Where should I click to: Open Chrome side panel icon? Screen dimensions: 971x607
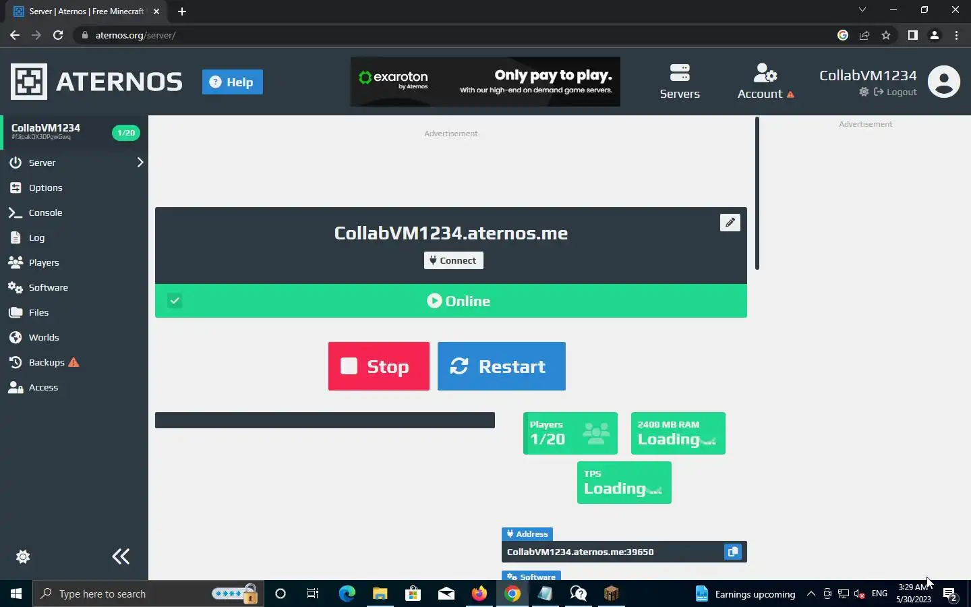[912, 35]
